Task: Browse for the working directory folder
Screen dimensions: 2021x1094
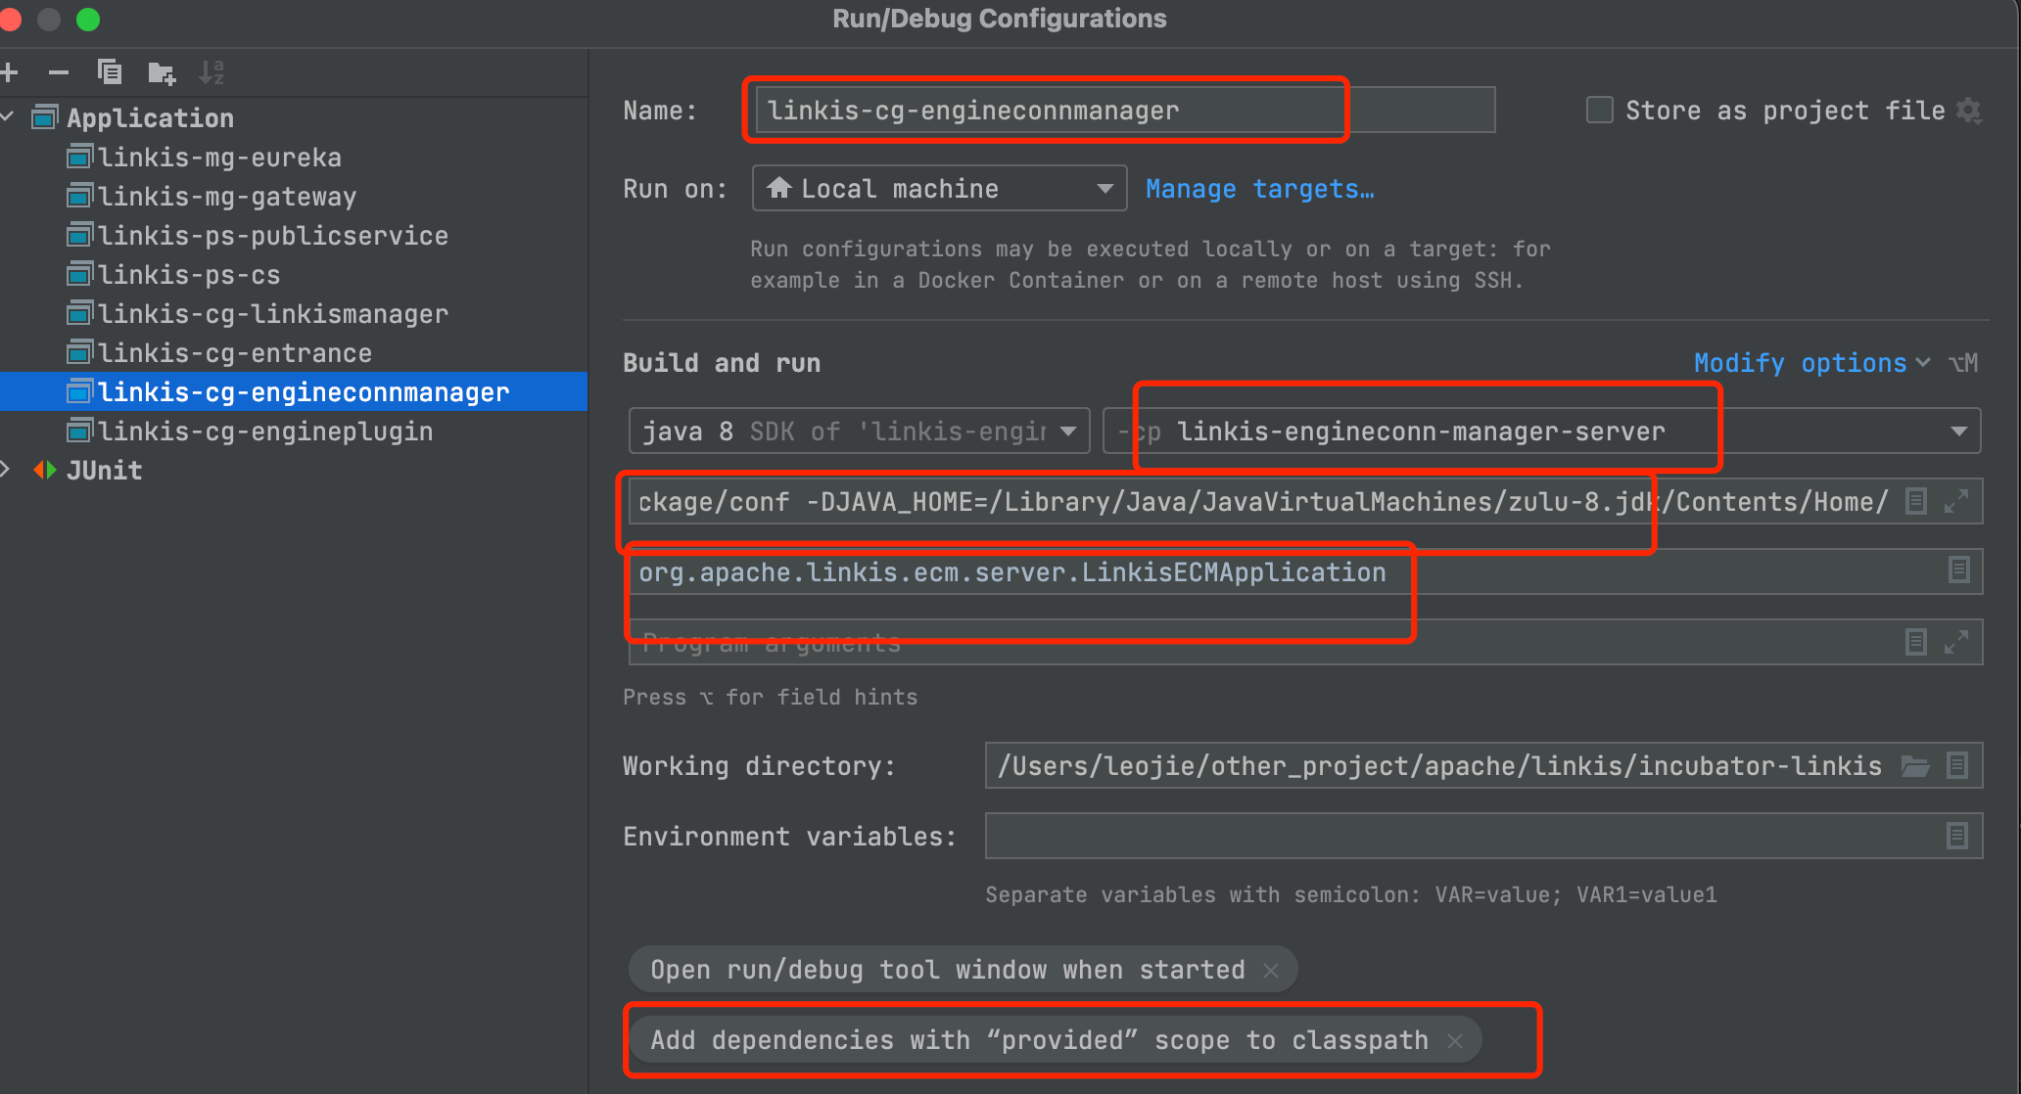Action: pos(1915,765)
